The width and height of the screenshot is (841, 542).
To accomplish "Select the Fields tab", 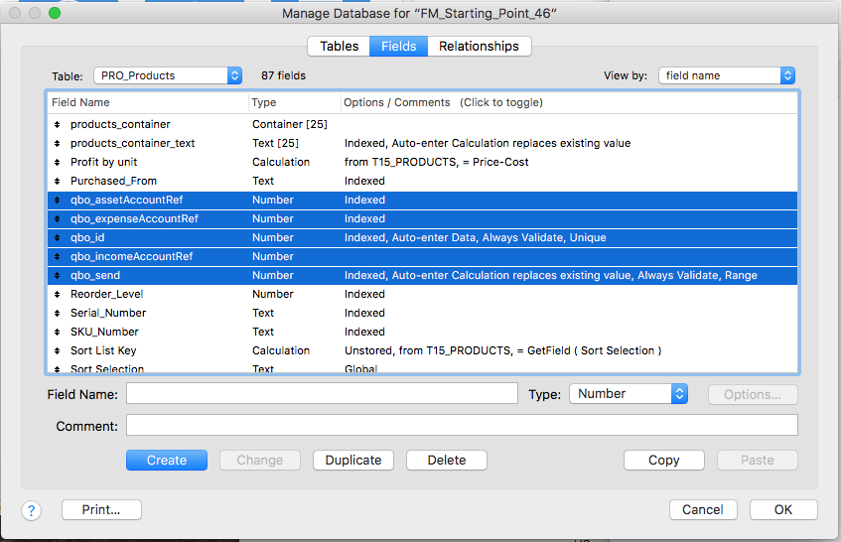I will pos(398,46).
